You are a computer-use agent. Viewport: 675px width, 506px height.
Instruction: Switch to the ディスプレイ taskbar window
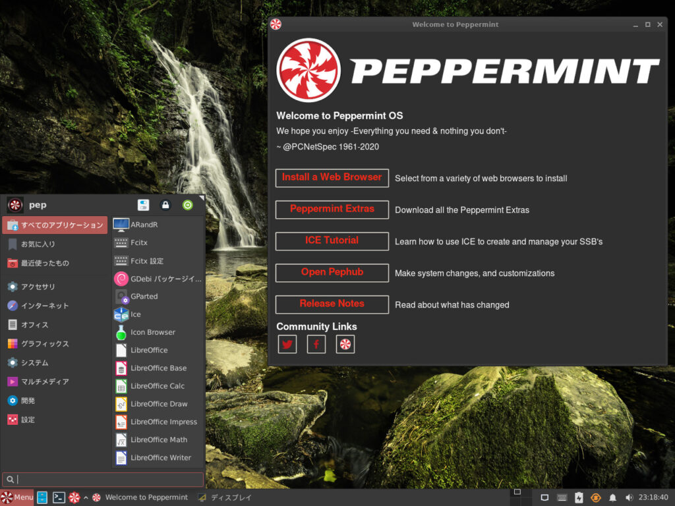225,497
